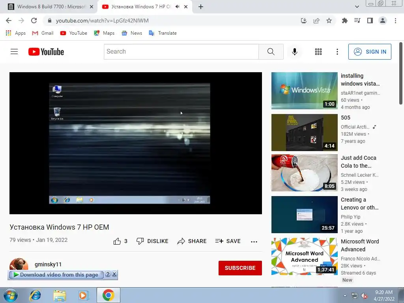Open the Microsoft Word Advanced thumbnail

pos(304,256)
